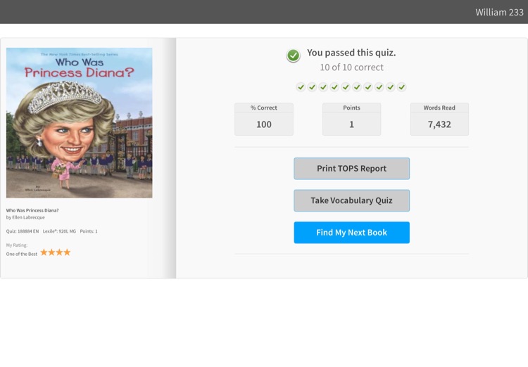Click the large green passed checkmark icon
Screen dimensions: 528x367
(293, 56)
